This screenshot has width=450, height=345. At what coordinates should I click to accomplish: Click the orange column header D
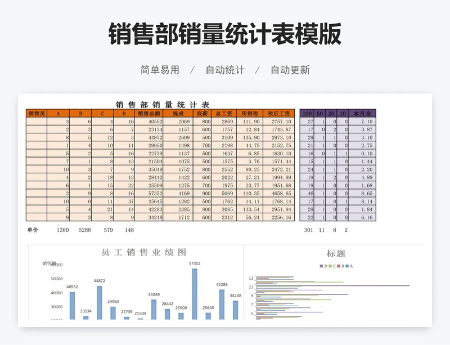coord(124,114)
